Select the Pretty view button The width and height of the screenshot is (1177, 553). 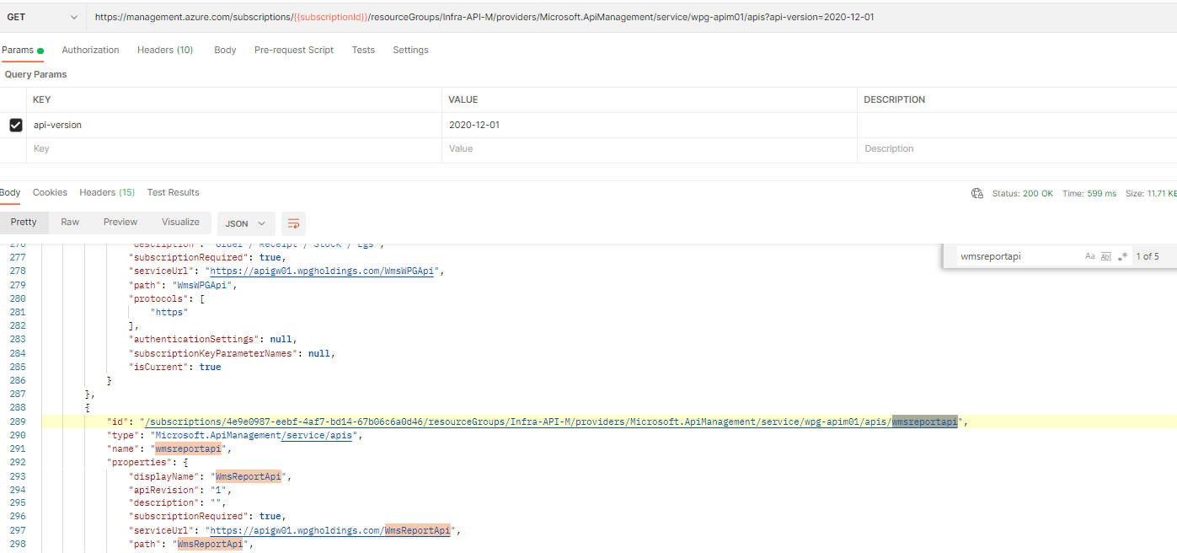click(x=24, y=223)
